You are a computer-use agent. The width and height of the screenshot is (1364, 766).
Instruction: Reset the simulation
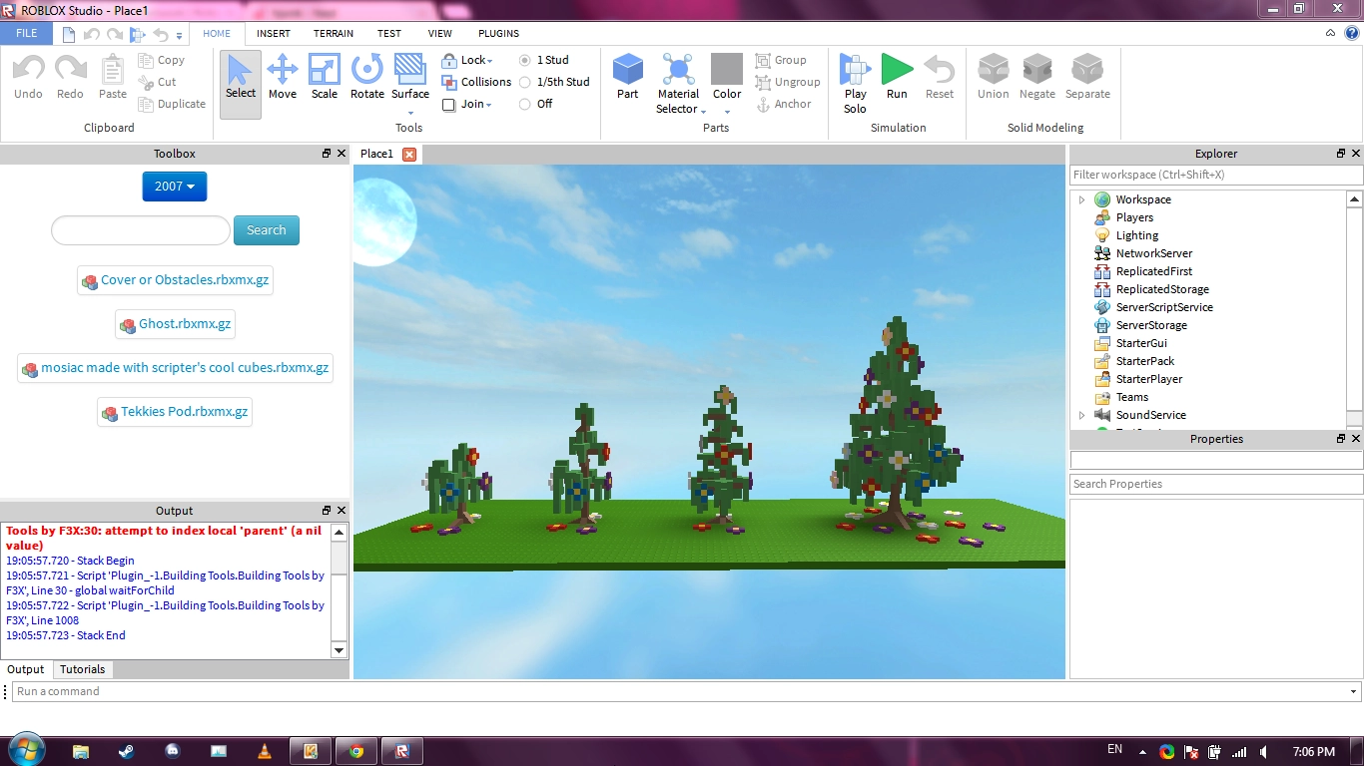[940, 77]
